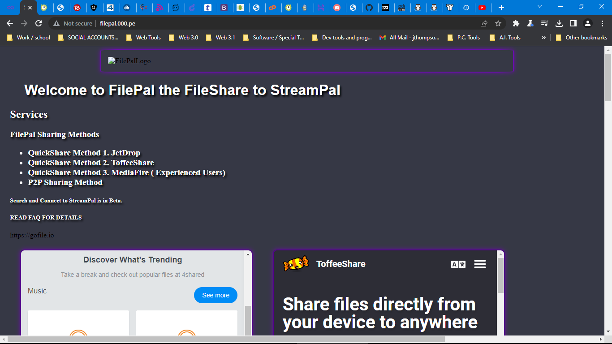The height and width of the screenshot is (344, 612).
Task: Switch to the GitHub tab
Action: coord(369,8)
